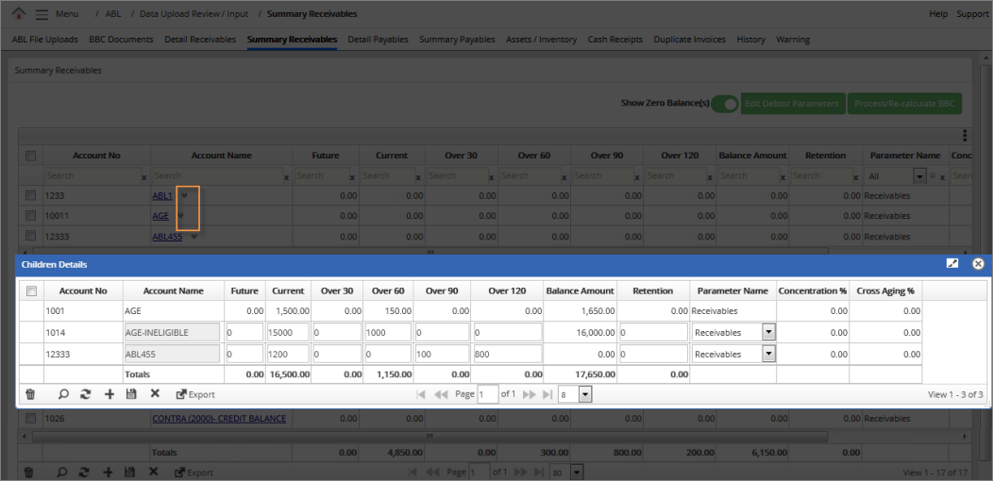The image size is (993, 481).
Task: Open the CONTRA (2000)- CREDIT BALANCE account link
Action: [x=218, y=418]
